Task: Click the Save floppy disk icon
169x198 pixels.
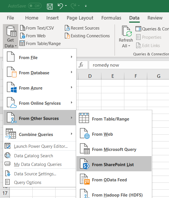Action: click(50, 6)
